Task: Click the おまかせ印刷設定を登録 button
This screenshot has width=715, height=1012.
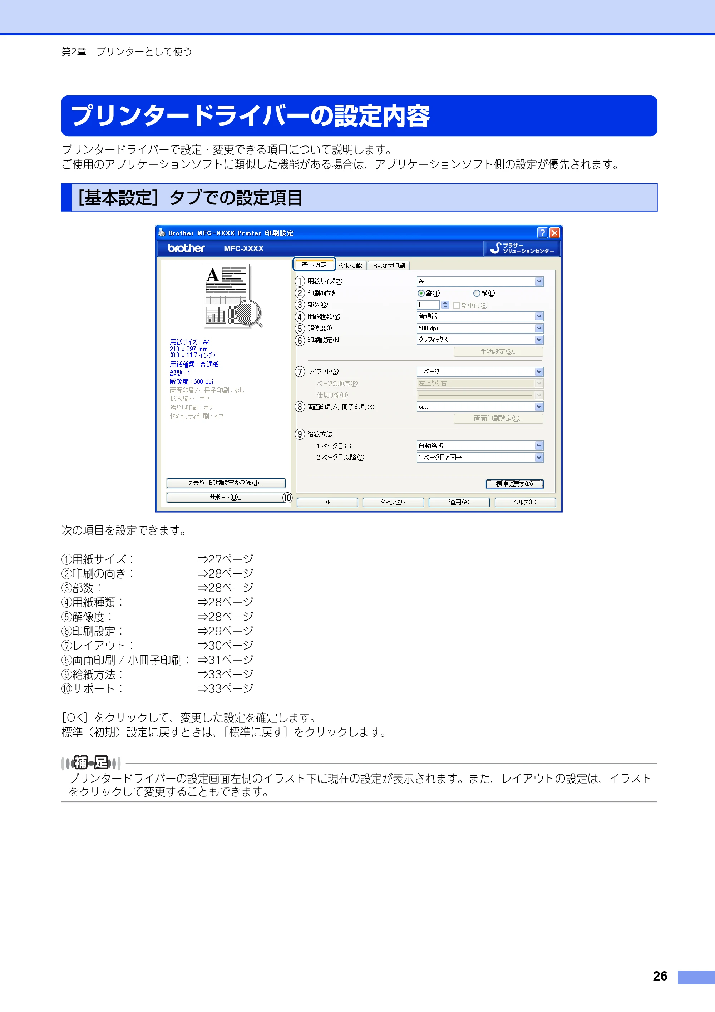Action: pyautogui.click(x=226, y=483)
